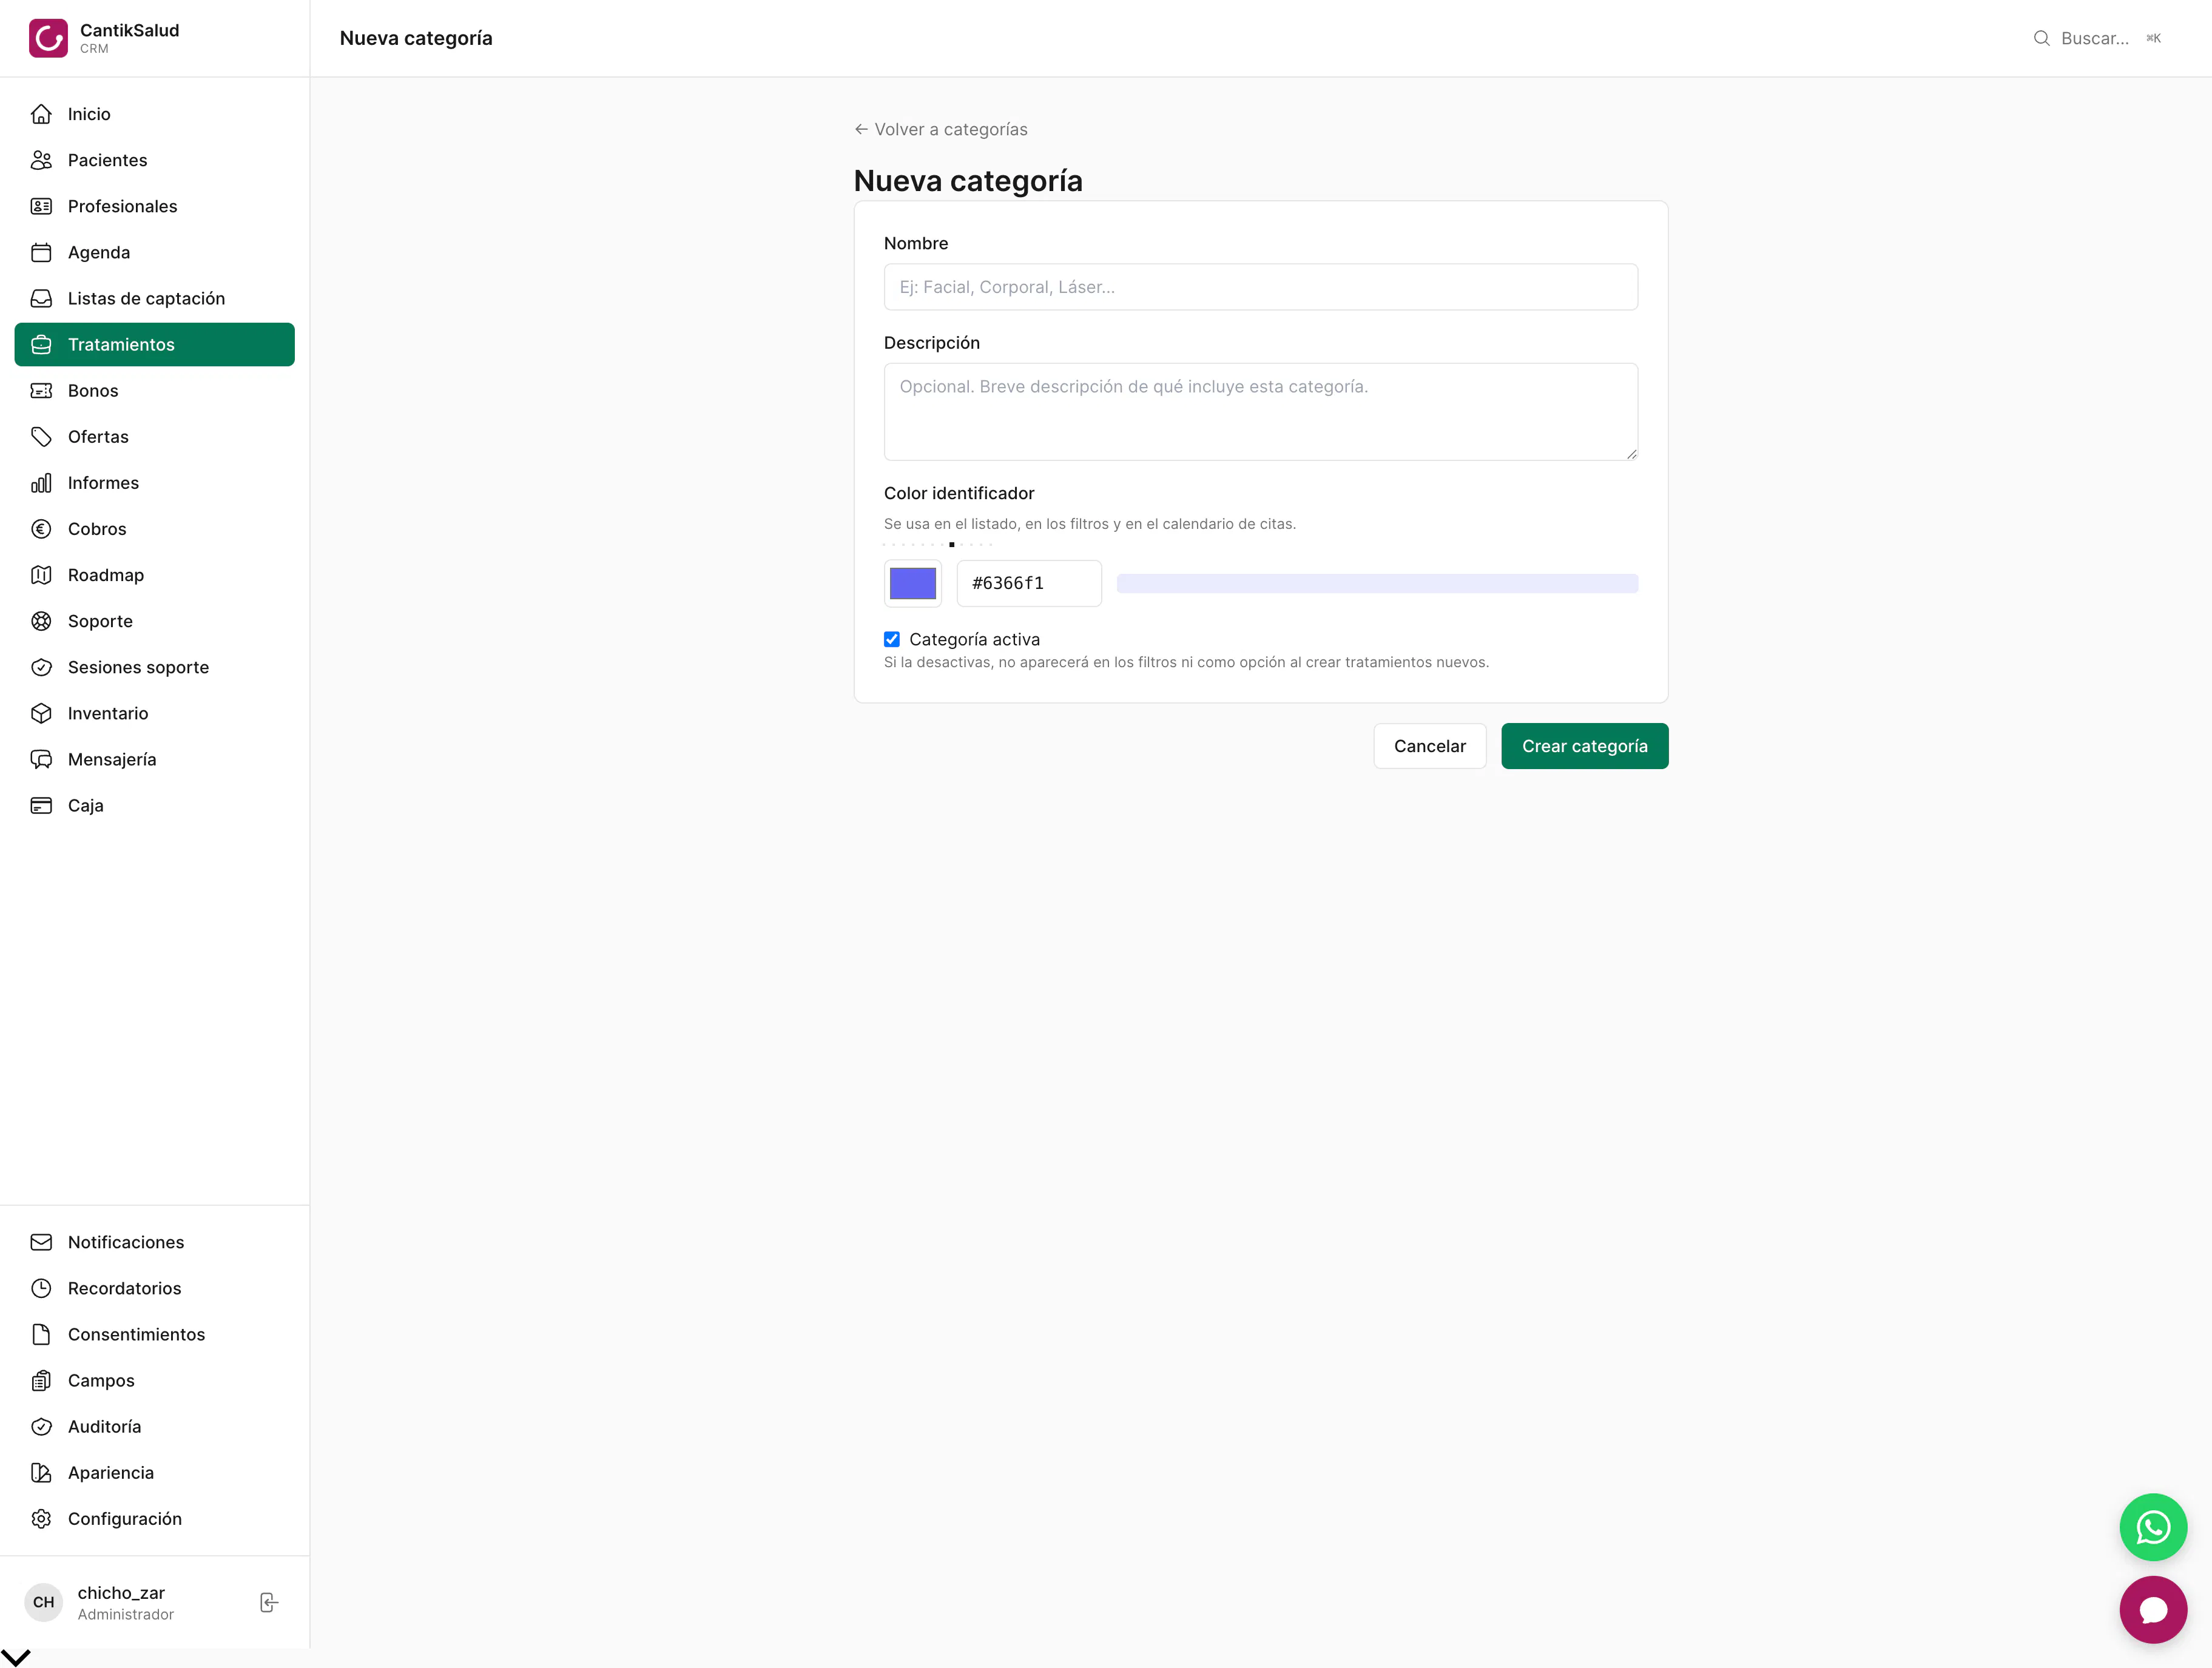The image size is (2212, 1668).
Task: Click the Bonos ticket icon
Action: coord(41,390)
